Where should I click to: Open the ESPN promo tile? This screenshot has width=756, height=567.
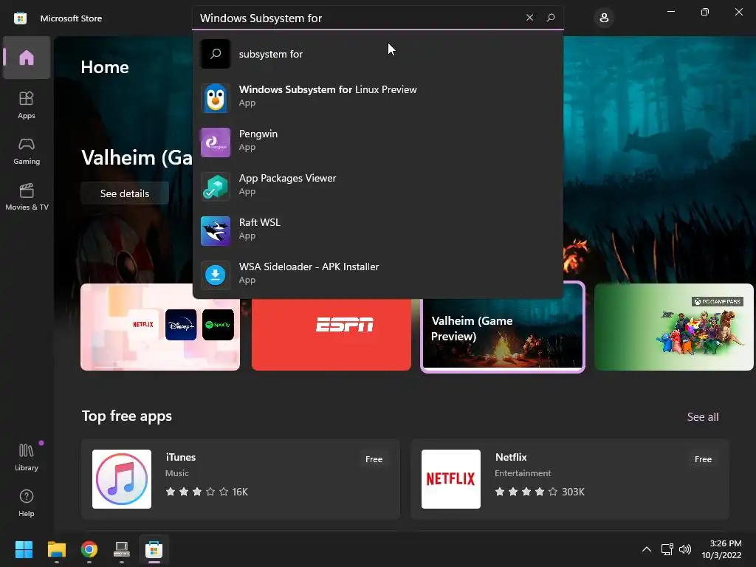tap(331, 334)
